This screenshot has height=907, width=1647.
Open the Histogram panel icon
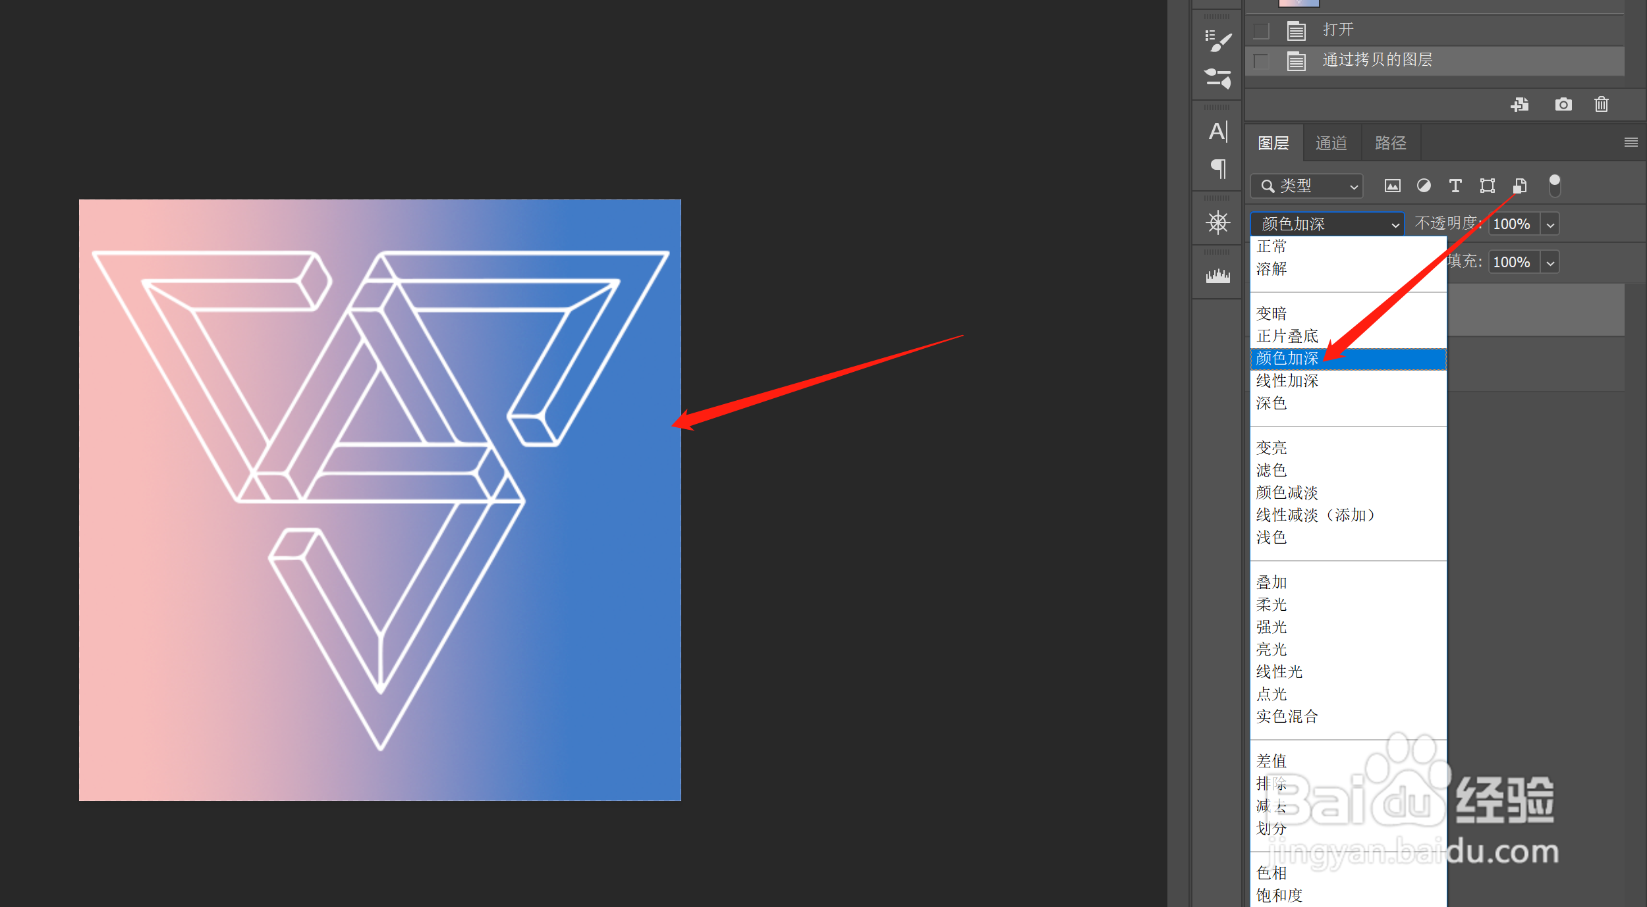[1217, 276]
